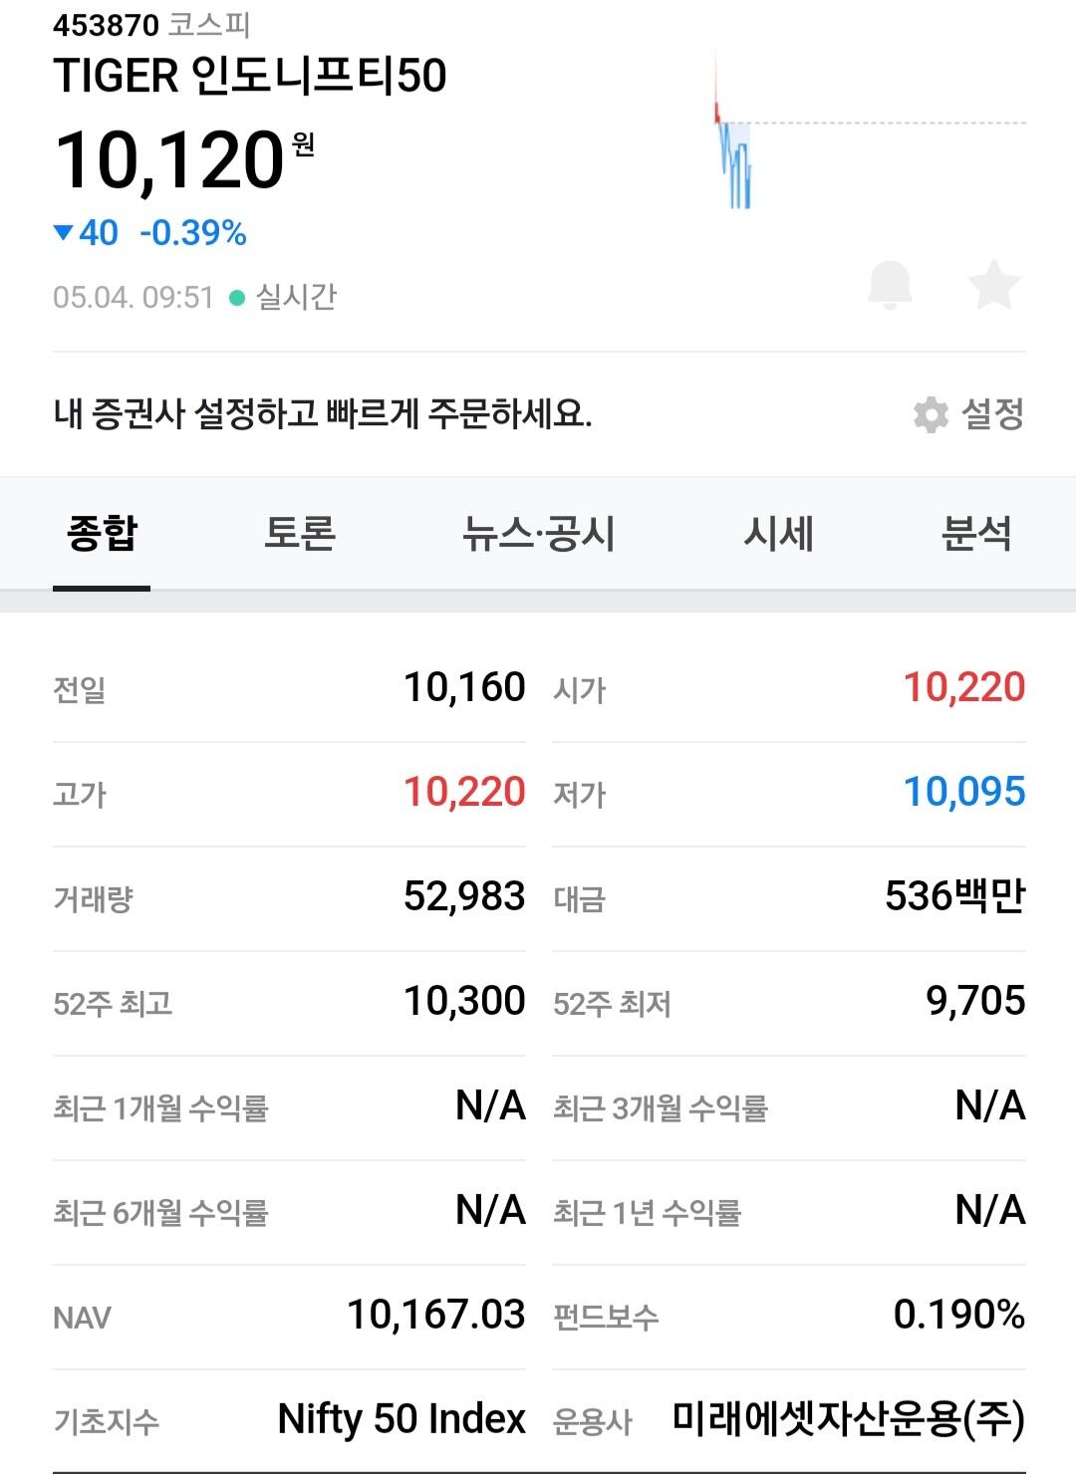Tap the 미래에셋자산운용(주) manager name
The height and width of the screenshot is (1474, 1076).
[x=848, y=1418]
